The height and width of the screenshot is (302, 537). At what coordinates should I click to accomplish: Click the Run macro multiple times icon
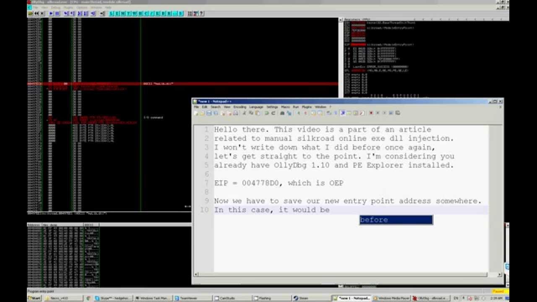click(391, 113)
